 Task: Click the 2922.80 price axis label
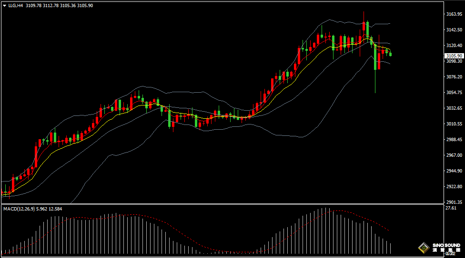[454, 187]
